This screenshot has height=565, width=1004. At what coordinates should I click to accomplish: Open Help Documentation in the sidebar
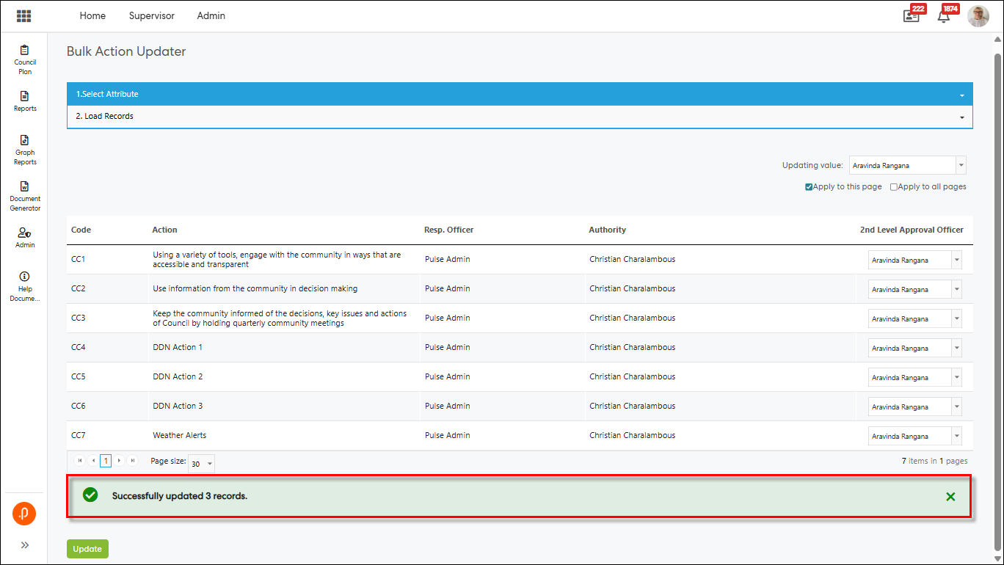click(25, 285)
